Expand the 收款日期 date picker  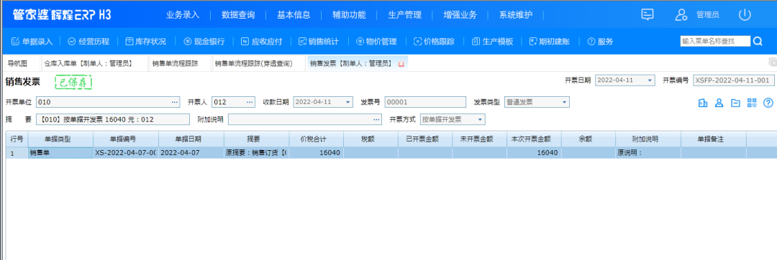click(348, 102)
